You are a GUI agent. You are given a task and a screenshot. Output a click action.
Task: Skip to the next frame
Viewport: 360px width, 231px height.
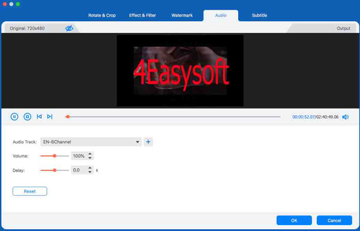(x=50, y=116)
